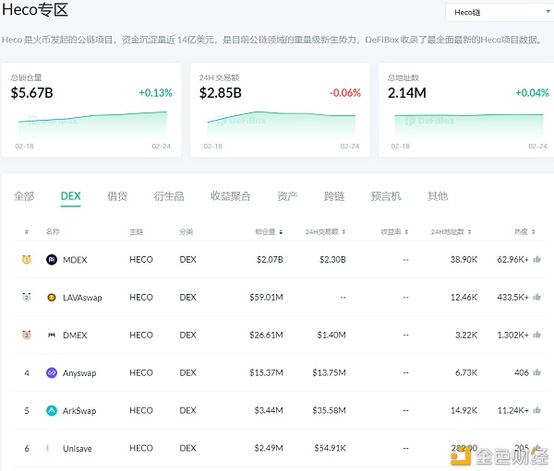The width and height of the screenshot is (554, 471).
Task: Click ArkSwap locked value $3.44M
Action: pyautogui.click(x=269, y=411)
